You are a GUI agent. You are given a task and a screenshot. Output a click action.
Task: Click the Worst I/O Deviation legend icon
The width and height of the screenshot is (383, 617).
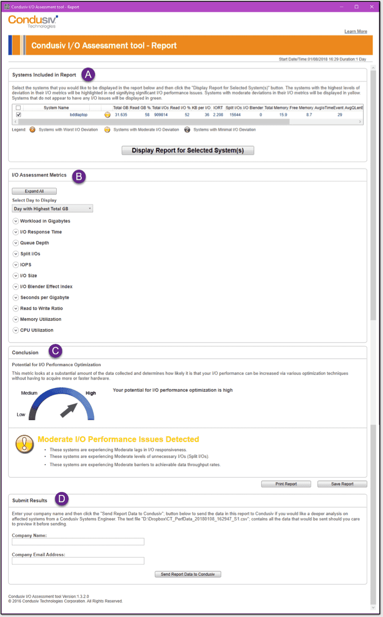pos(32,129)
